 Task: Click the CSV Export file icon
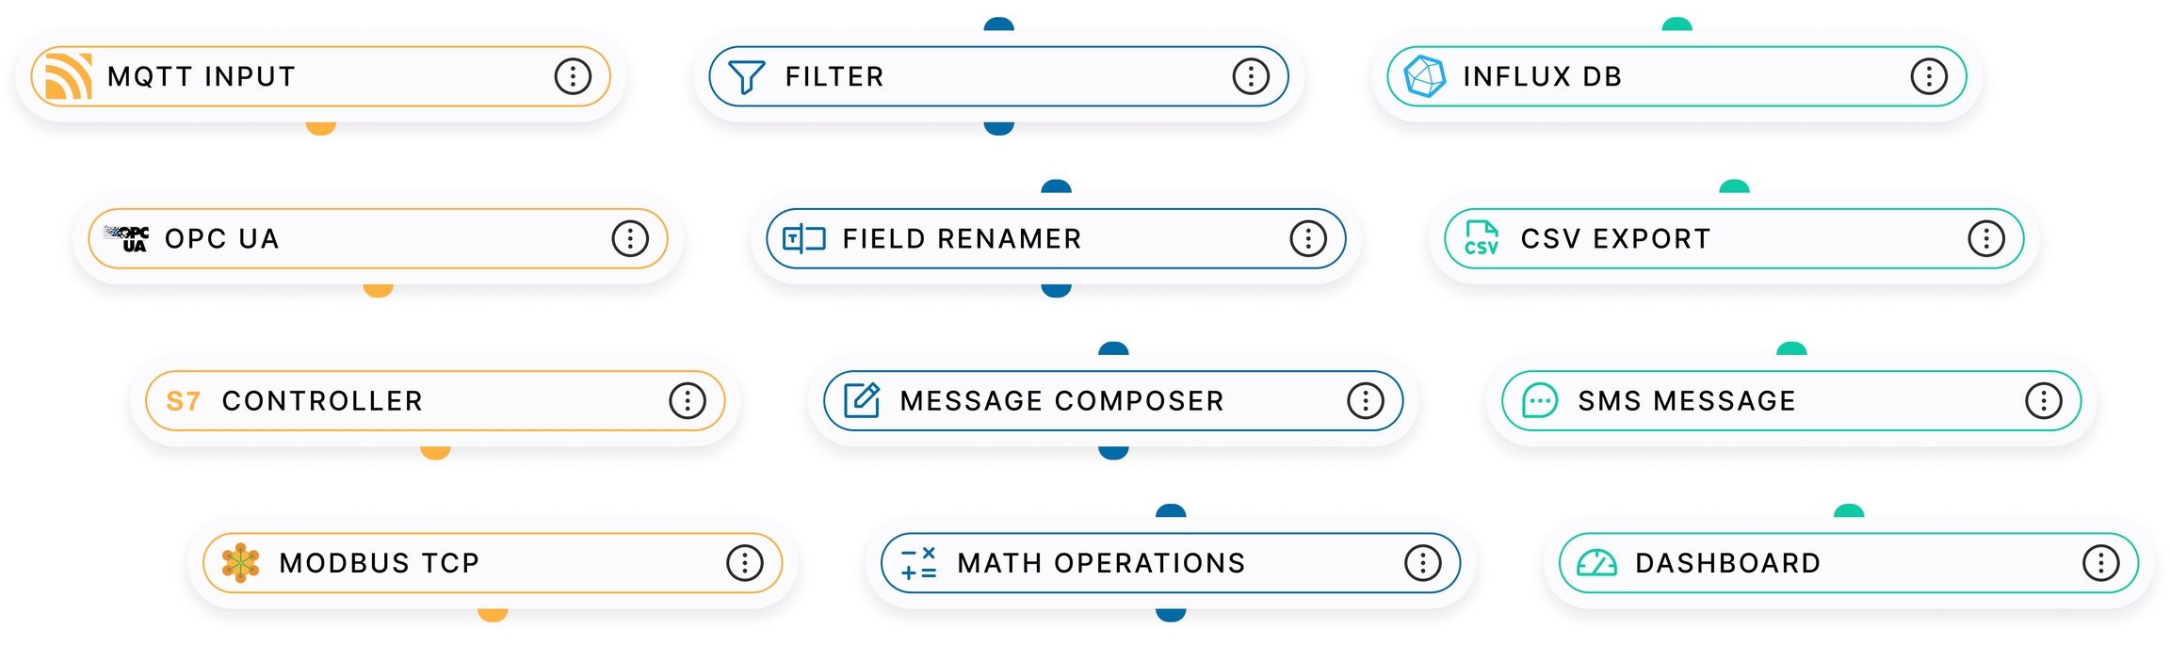coord(1482,239)
